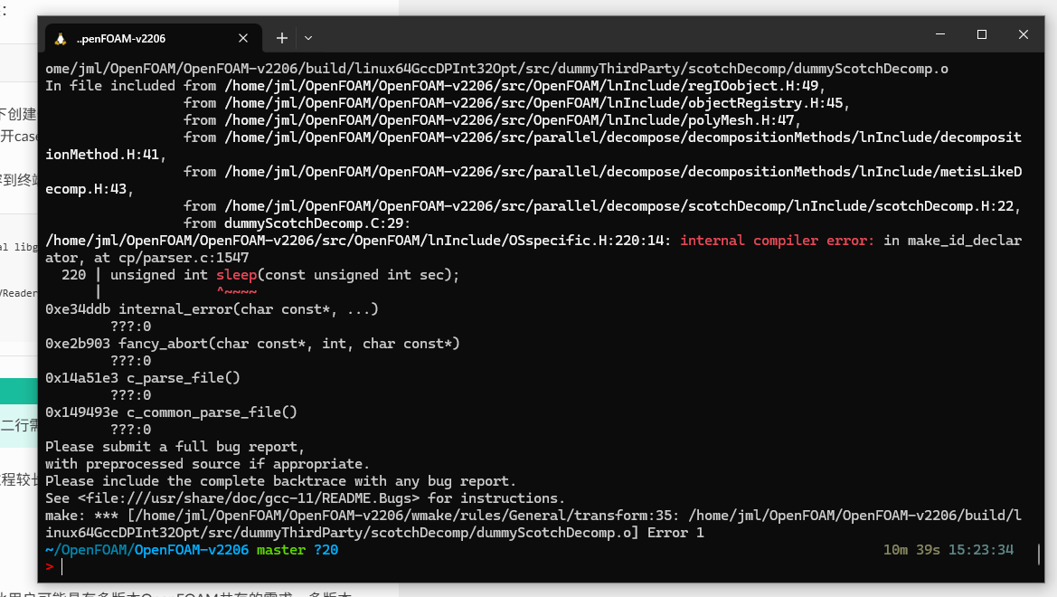The image size is (1057, 597).
Task: Click the red 'internal compiler error:' text
Action: coord(777,241)
